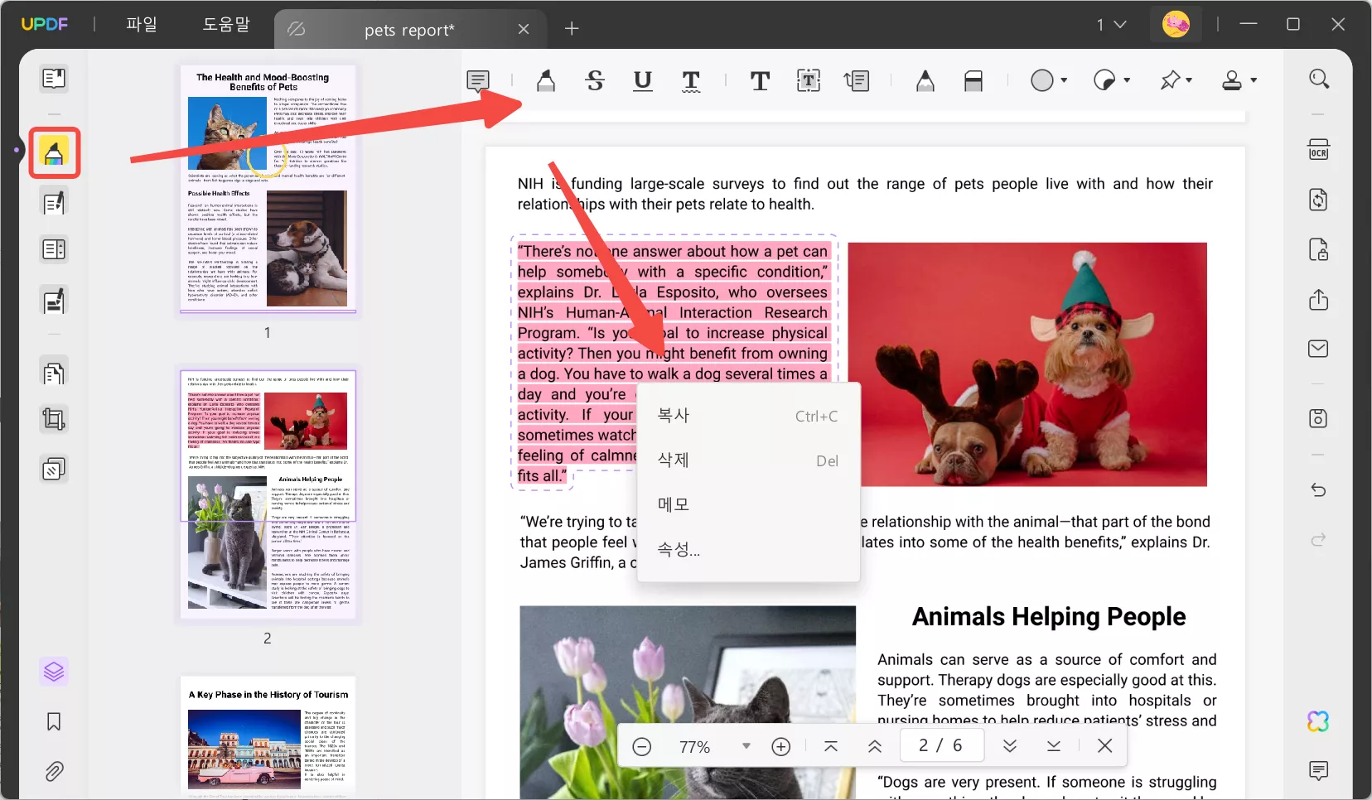The height and width of the screenshot is (800, 1372).
Task: Choose 속성... from the context menu
Action: click(747, 549)
